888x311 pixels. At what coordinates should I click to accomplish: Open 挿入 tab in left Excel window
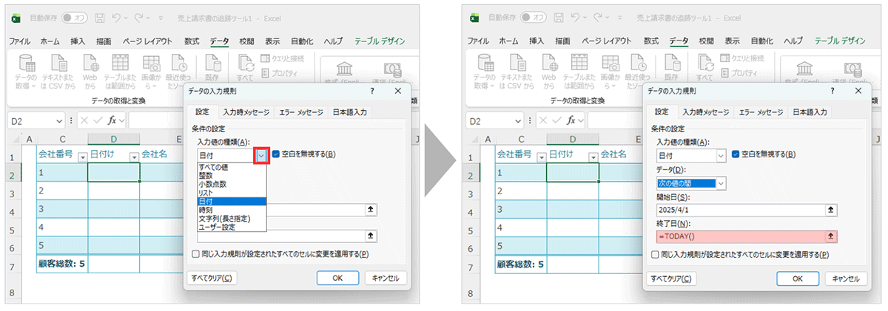pos(78,41)
